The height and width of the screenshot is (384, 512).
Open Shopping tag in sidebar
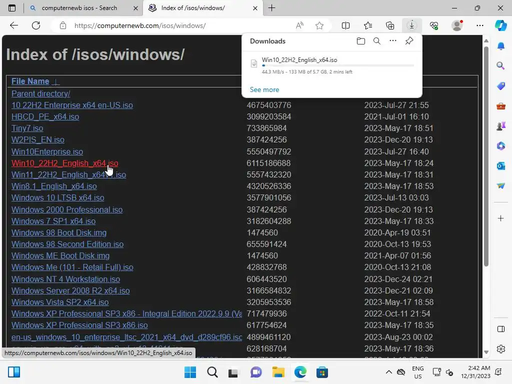pyautogui.click(x=501, y=86)
